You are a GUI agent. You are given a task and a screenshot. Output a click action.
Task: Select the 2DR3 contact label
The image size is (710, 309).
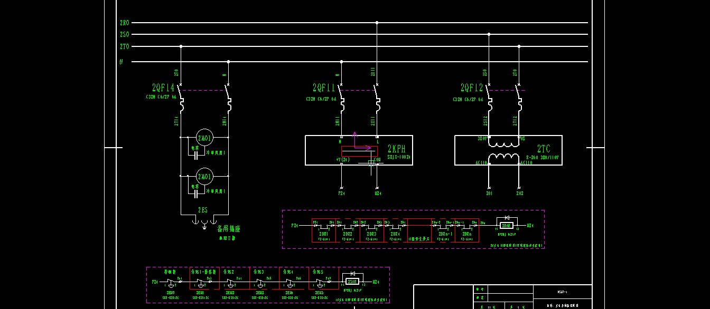[x=371, y=234]
